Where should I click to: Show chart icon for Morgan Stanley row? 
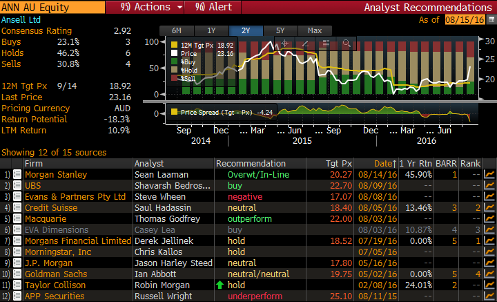(x=489, y=174)
